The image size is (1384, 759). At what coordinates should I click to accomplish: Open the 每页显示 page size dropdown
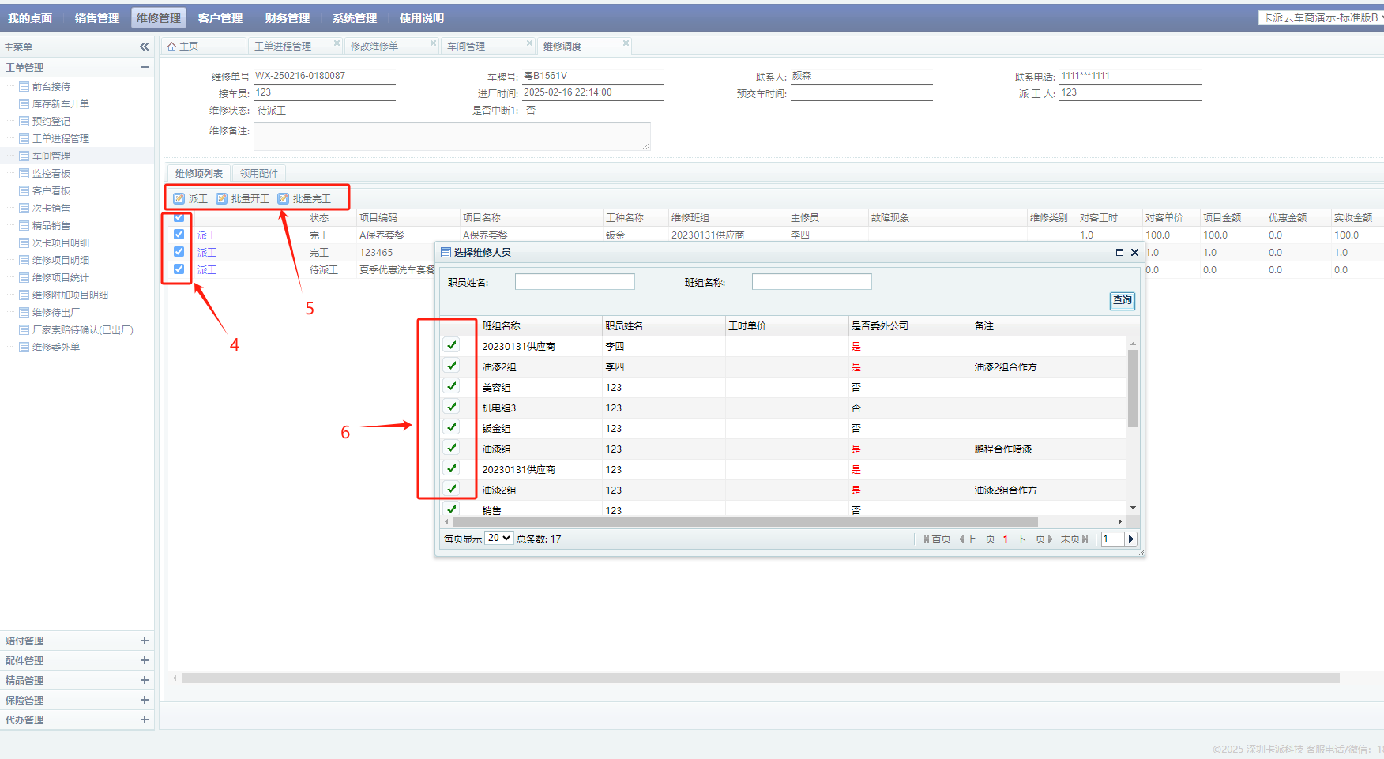pyautogui.click(x=498, y=539)
